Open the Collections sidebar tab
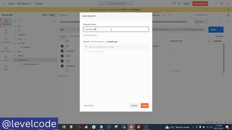 pyautogui.click(x=6, y=22)
